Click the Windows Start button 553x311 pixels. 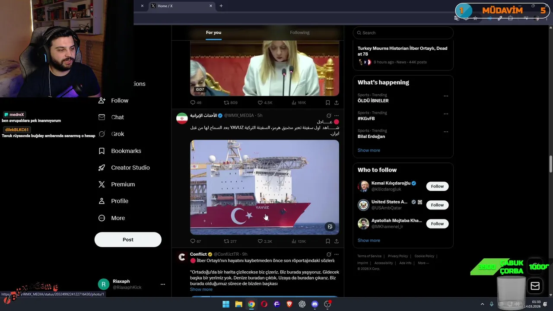[x=226, y=304]
